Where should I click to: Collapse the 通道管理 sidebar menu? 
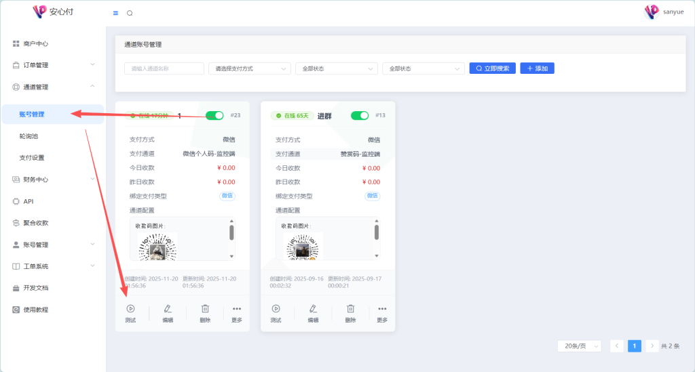[x=53, y=87]
